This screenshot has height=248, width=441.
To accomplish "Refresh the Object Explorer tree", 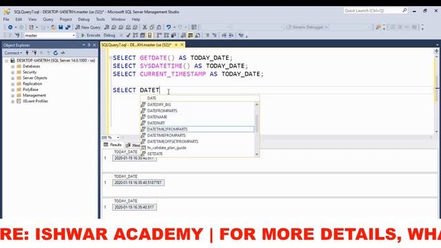I will 55,53.
